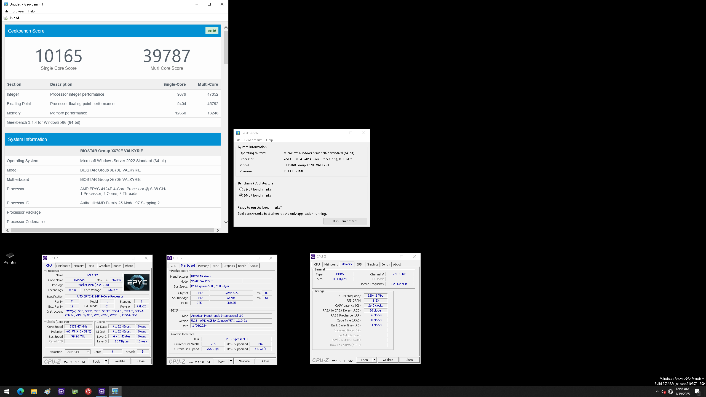This screenshot has height=397, width=706.
Task: Open File Explorer from taskbar
Action: coord(34,391)
